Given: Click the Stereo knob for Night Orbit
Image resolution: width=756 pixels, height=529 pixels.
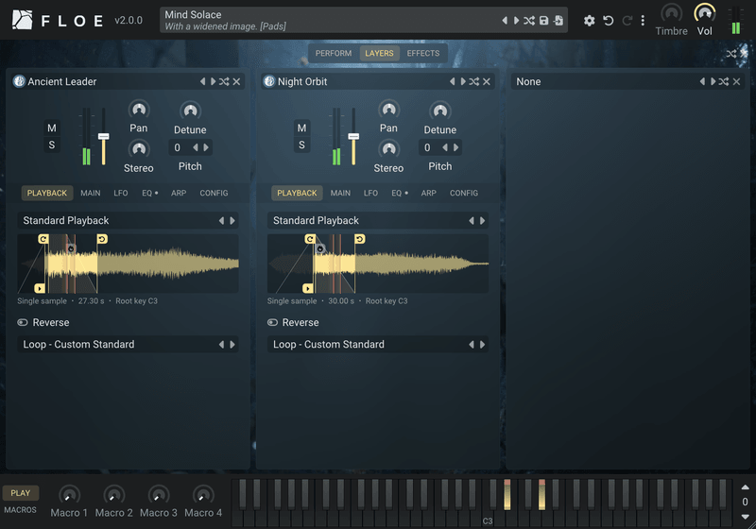Looking at the screenshot, I should coord(388,149).
